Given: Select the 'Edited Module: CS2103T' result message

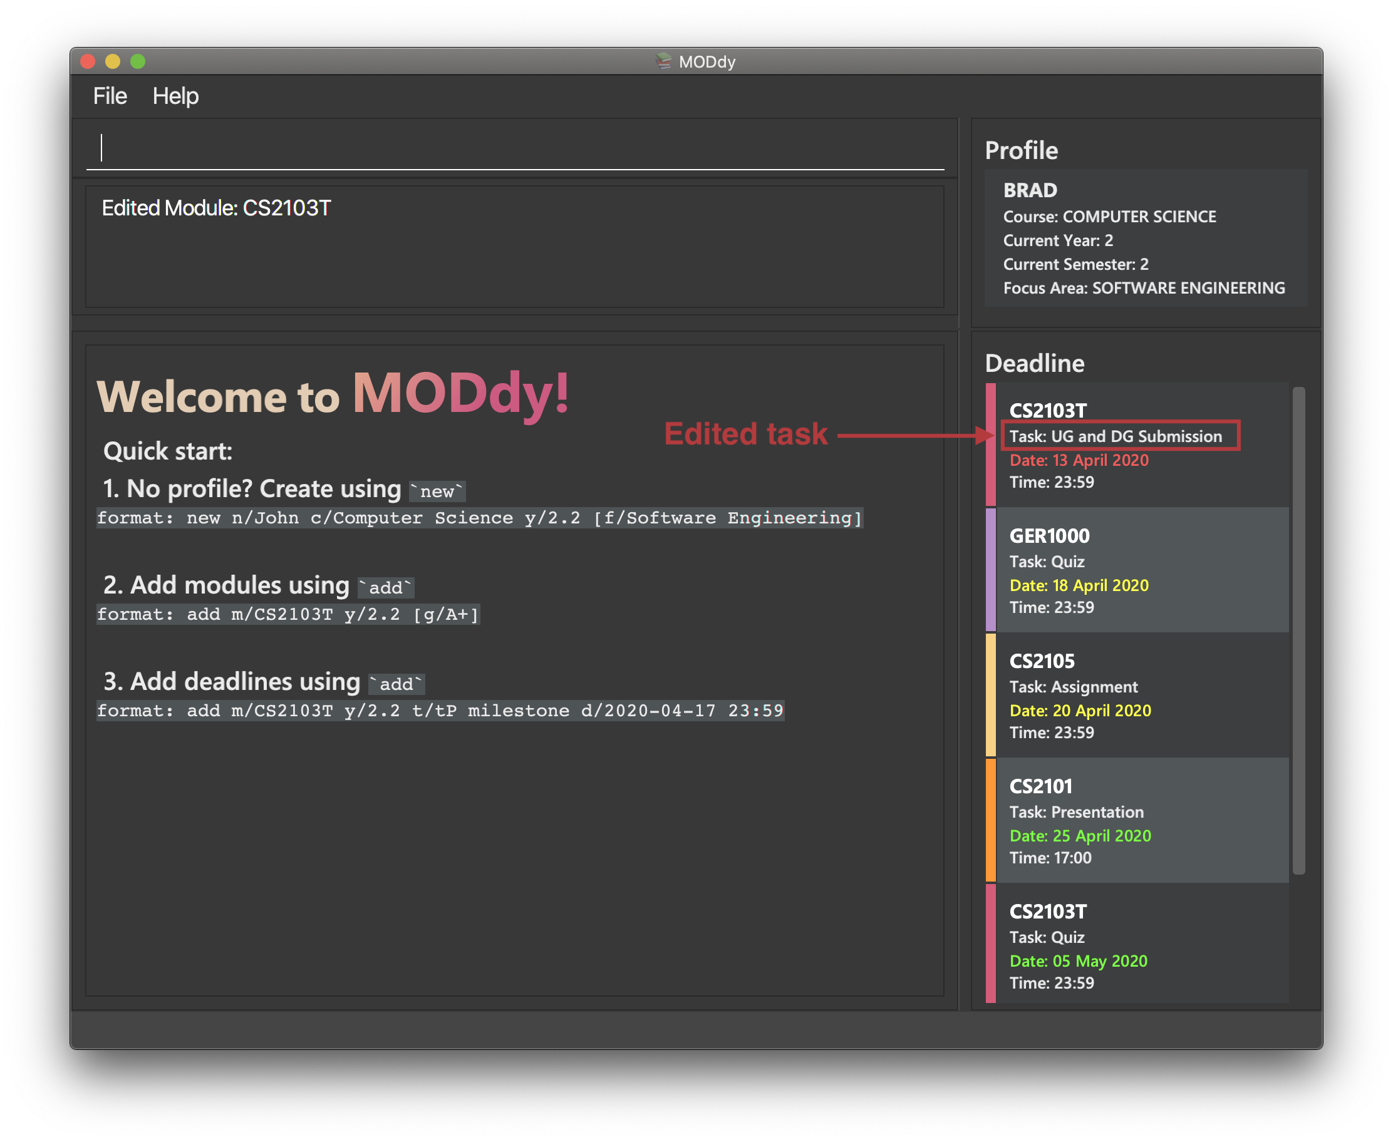Looking at the screenshot, I should 216,208.
